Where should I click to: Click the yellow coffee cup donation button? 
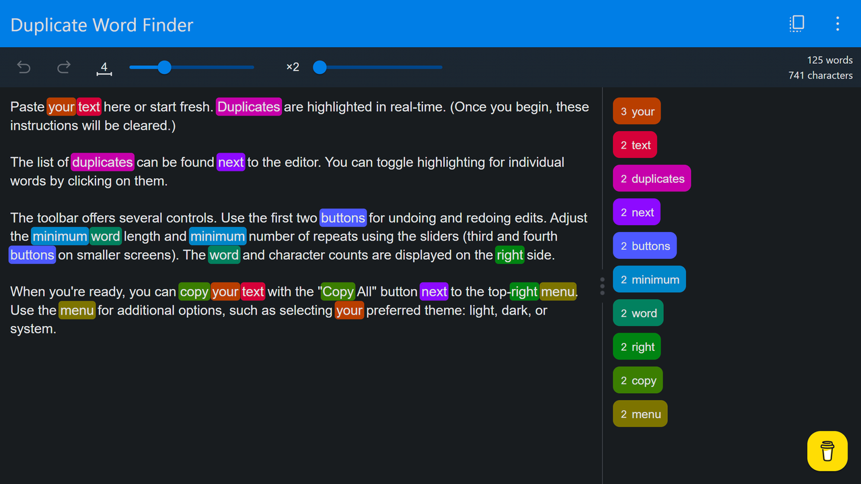tap(827, 450)
